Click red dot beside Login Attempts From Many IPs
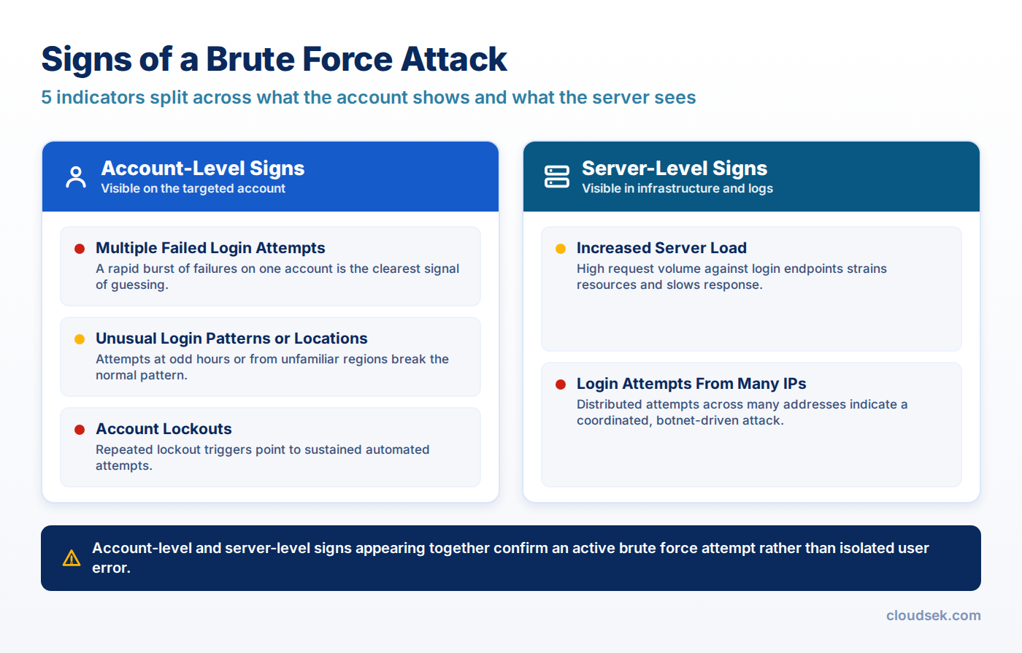Viewport: 1022px width, 653px height. (561, 385)
